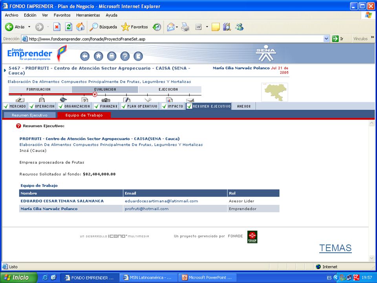Open the Ayuda menu
Image resolution: width=377 pixels, height=283 pixels.
[112, 15]
